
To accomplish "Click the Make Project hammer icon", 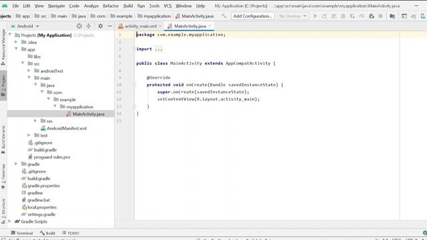I will click(x=224, y=16).
